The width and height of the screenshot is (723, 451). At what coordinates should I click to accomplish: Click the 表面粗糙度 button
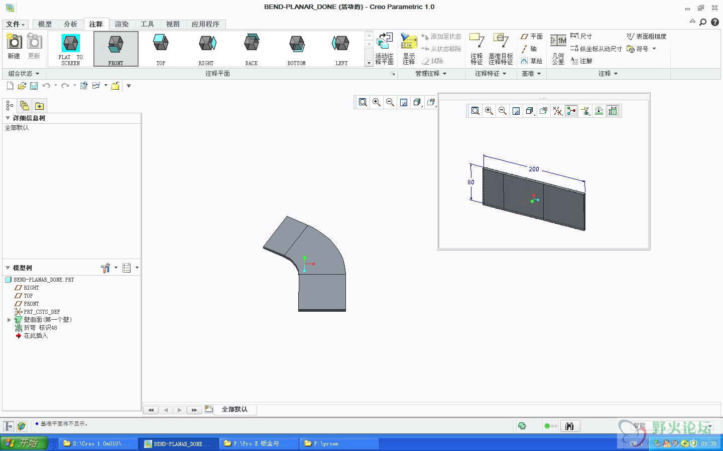click(x=647, y=37)
